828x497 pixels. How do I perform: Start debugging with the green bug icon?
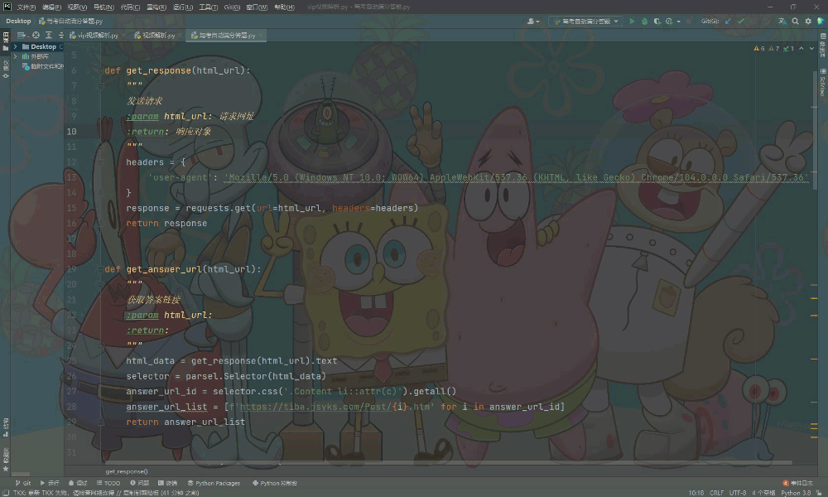(644, 22)
